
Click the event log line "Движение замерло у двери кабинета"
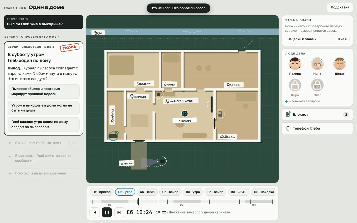point(199,212)
